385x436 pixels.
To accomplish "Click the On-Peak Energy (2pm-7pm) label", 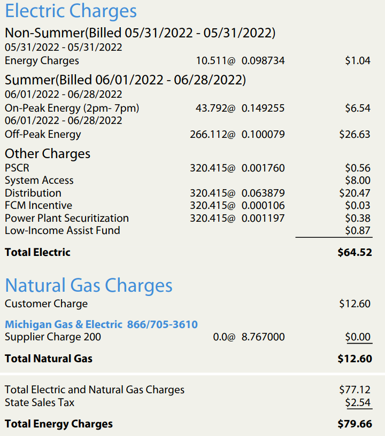I will pos(72,108).
